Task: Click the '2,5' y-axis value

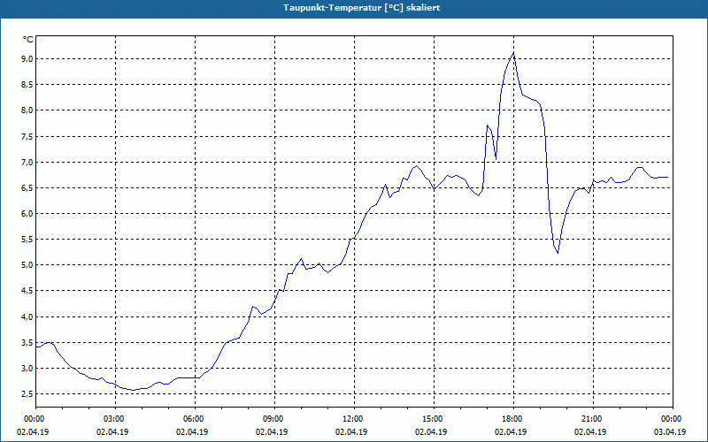Action: [27, 394]
